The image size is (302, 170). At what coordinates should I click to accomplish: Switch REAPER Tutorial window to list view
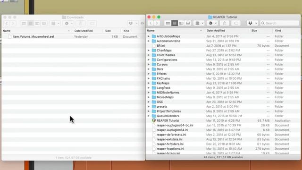175,23
